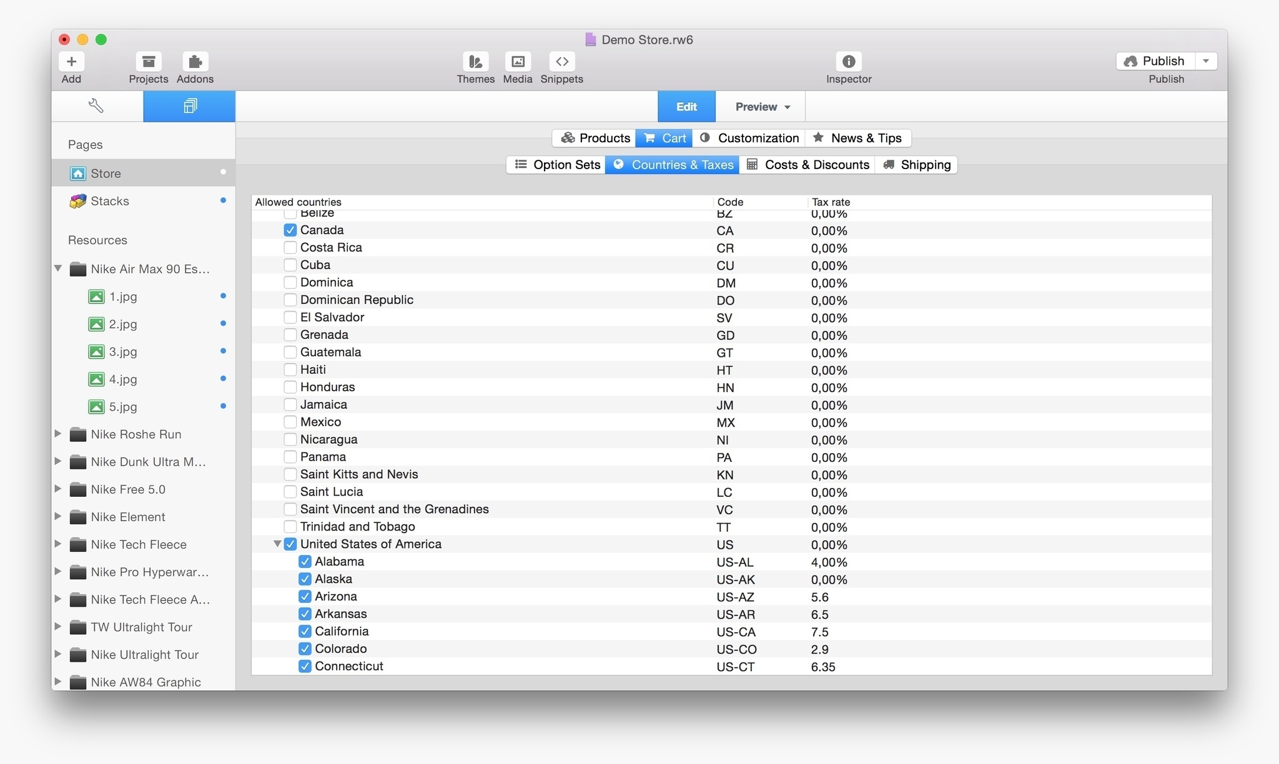This screenshot has height=764, width=1279.
Task: Click the Edit mode button
Action: 686,107
